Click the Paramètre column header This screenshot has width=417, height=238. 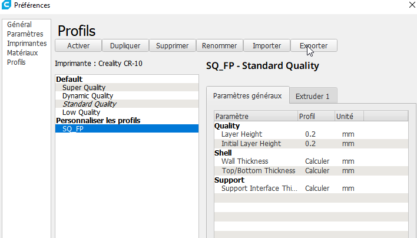(256, 117)
